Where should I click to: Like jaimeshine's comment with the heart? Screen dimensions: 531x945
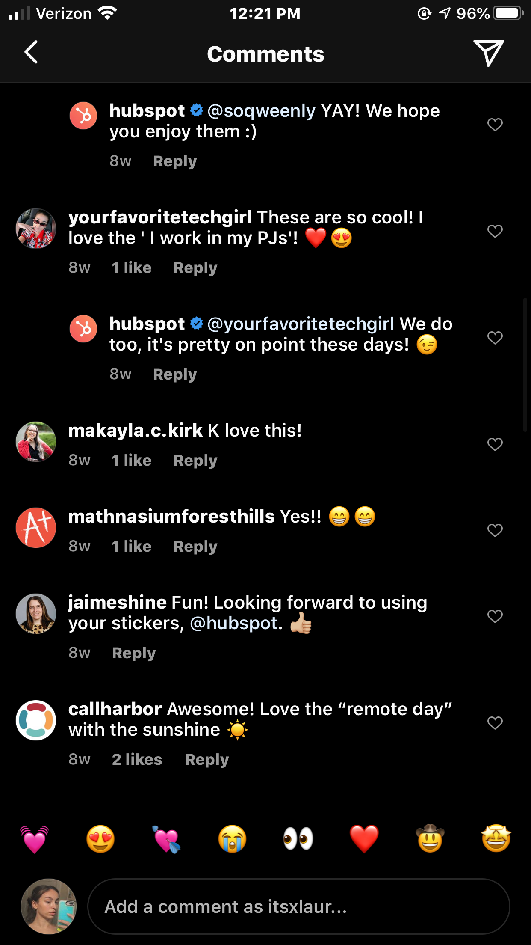coord(495,616)
